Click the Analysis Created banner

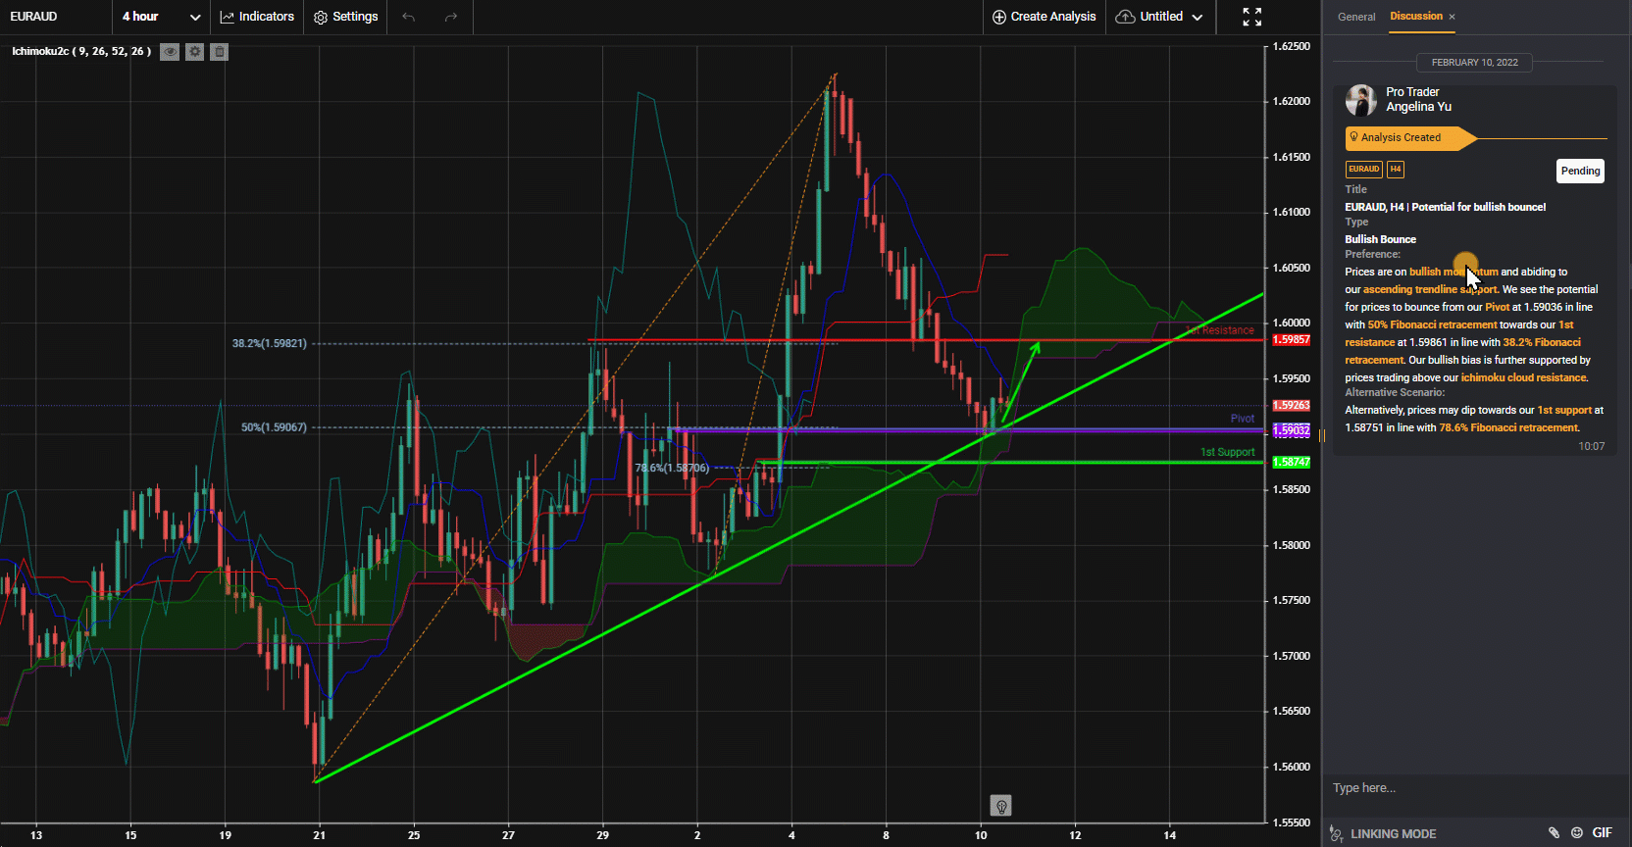coord(1410,137)
